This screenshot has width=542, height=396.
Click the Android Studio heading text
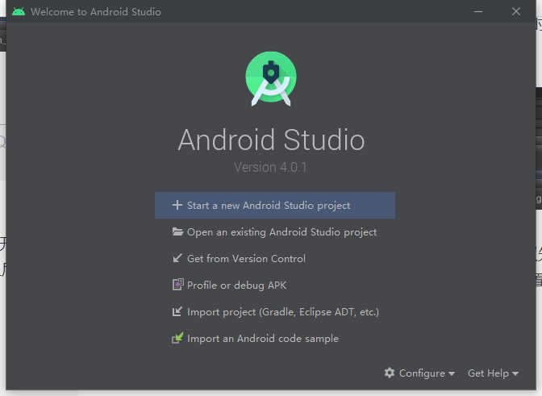(x=271, y=140)
